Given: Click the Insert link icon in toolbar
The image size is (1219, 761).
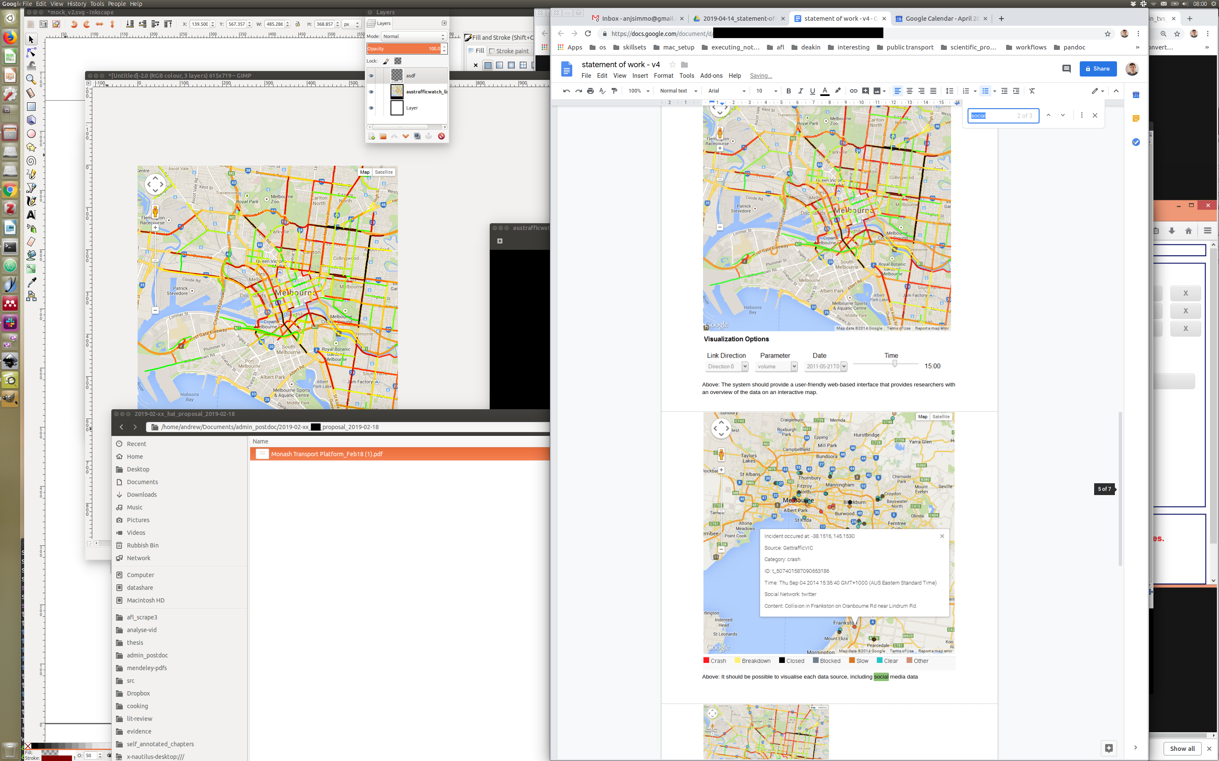Looking at the screenshot, I should click(853, 91).
